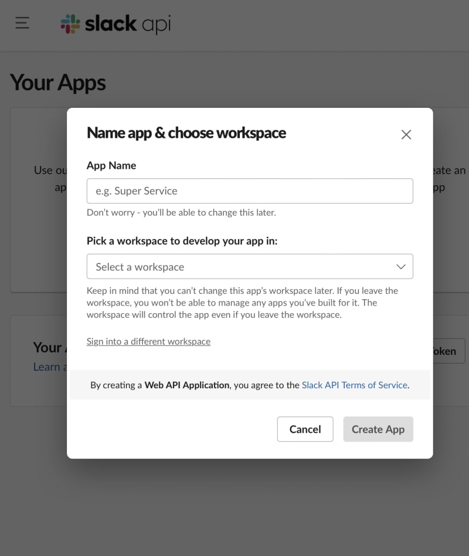Open the hamburger navigation menu
Image resolution: width=469 pixels, height=556 pixels.
(22, 23)
